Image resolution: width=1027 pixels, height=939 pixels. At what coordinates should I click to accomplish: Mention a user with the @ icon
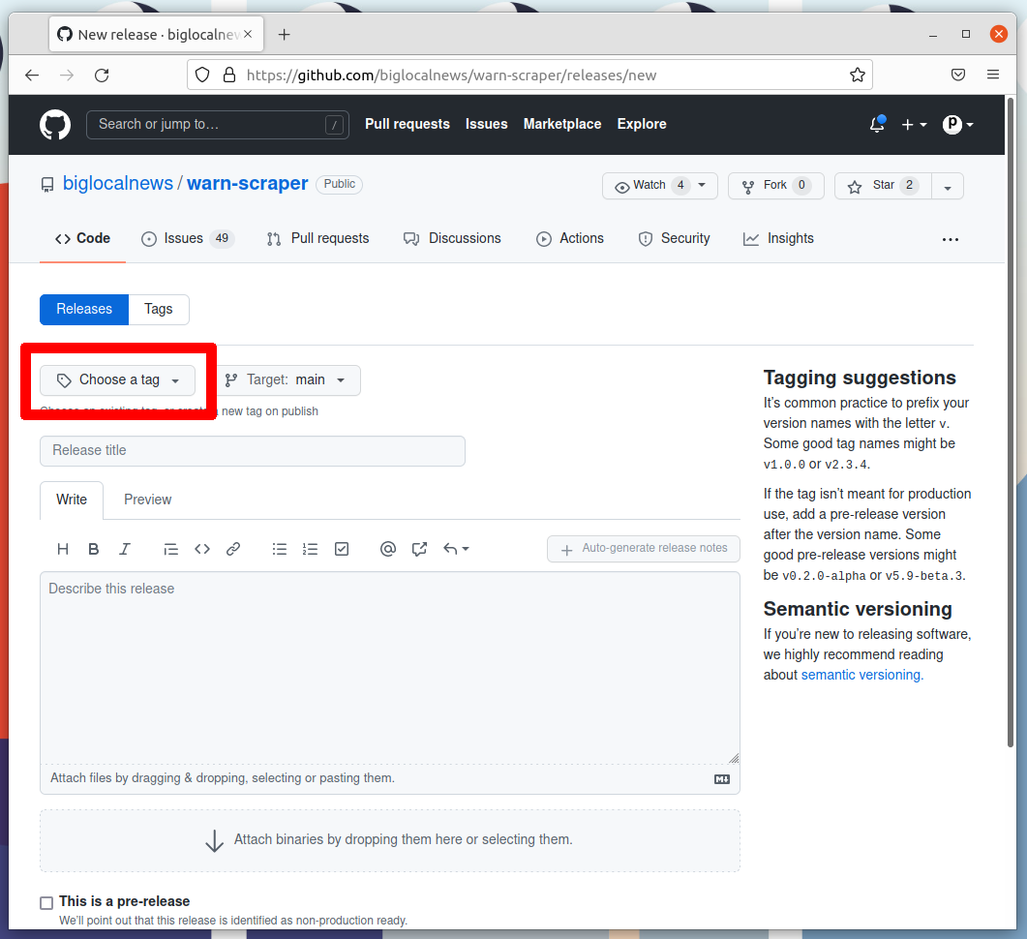[388, 549]
